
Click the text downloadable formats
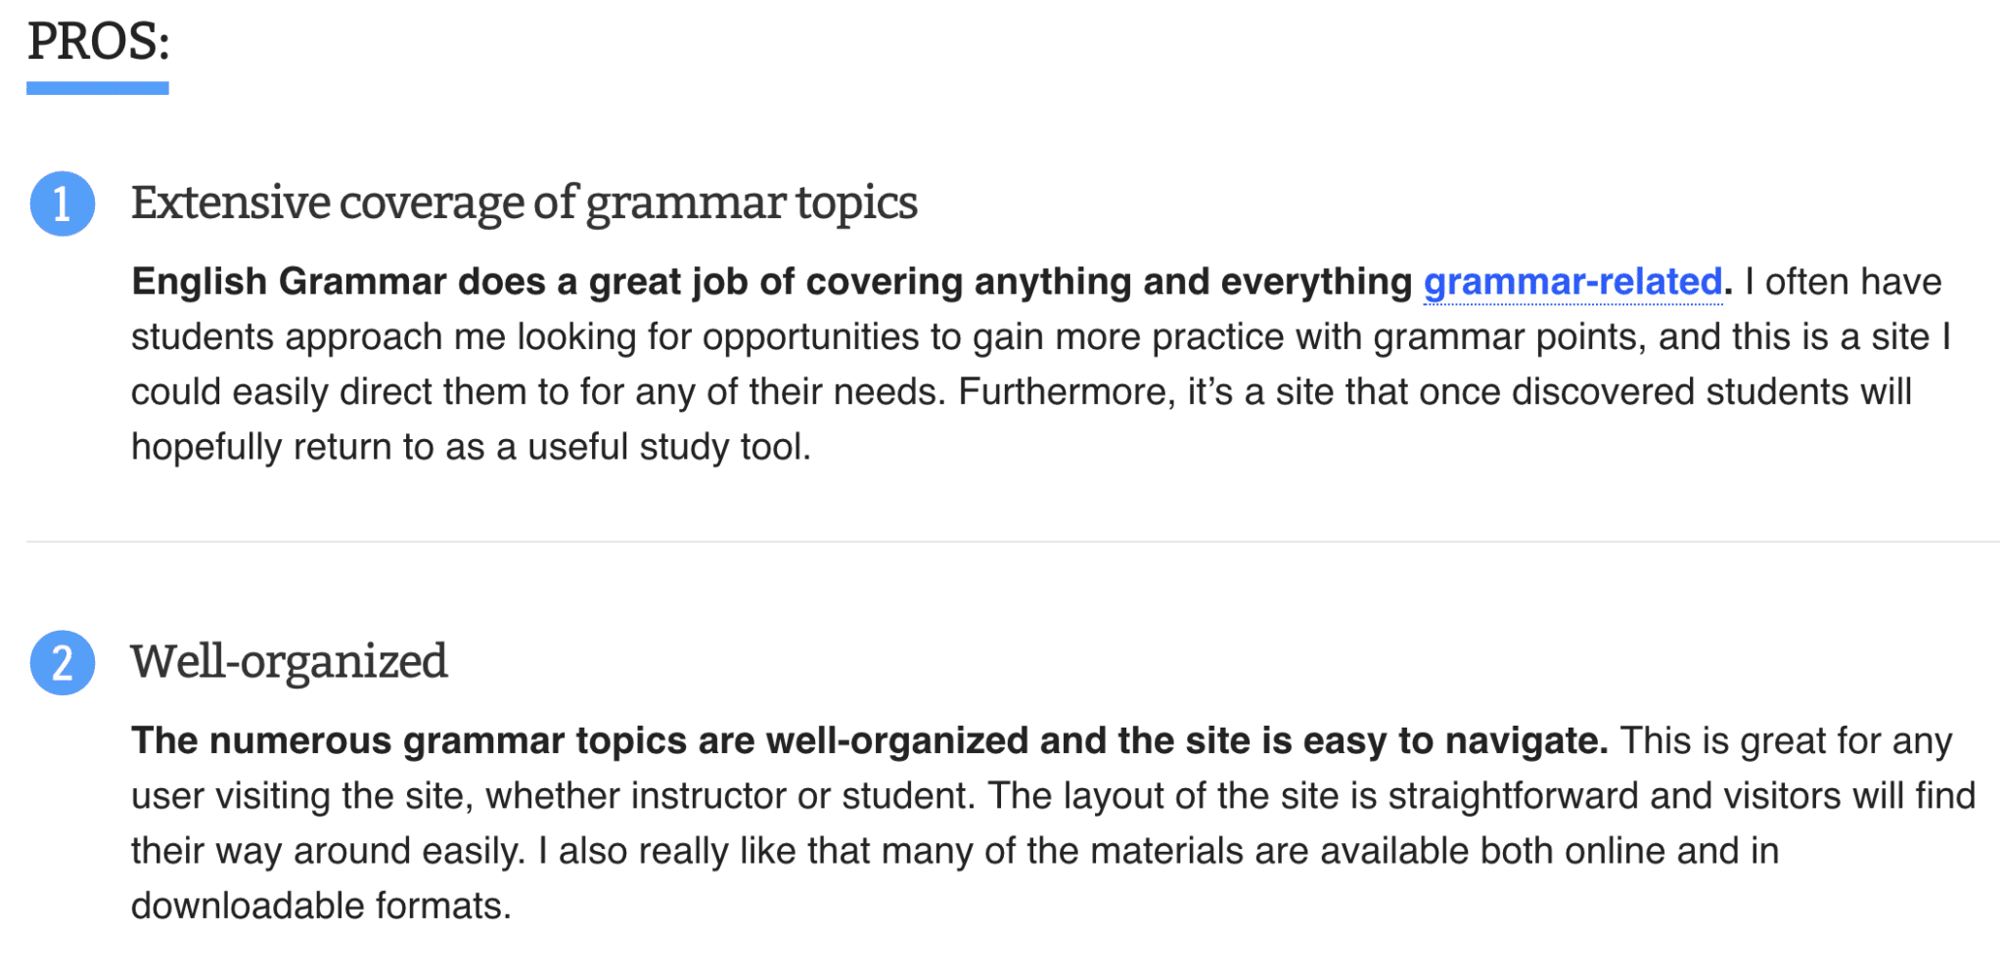coord(321,906)
